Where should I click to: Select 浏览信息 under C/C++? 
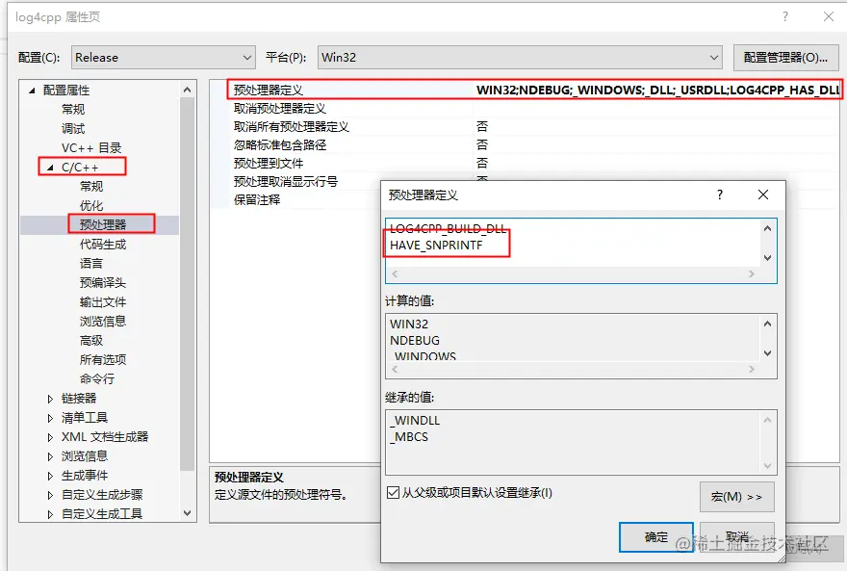click(103, 322)
